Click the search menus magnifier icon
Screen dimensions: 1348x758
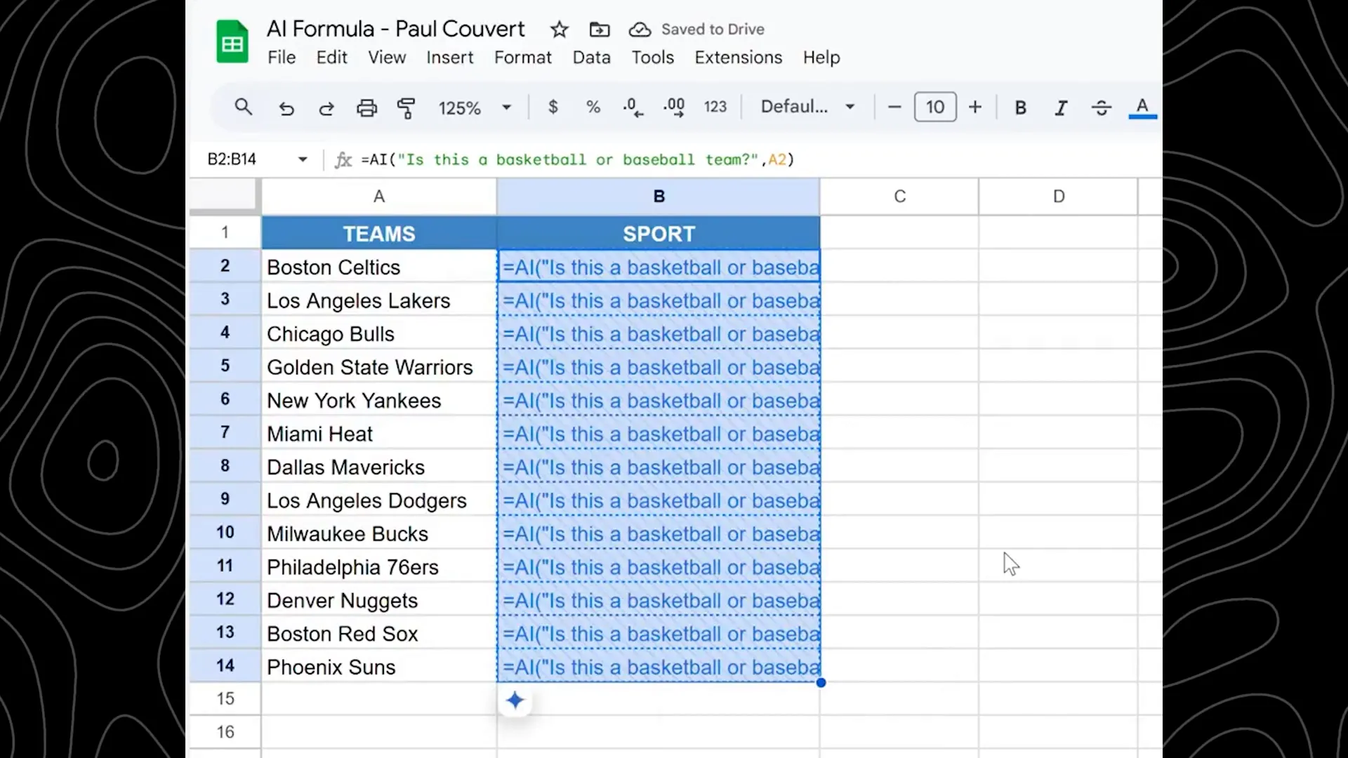click(x=243, y=107)
